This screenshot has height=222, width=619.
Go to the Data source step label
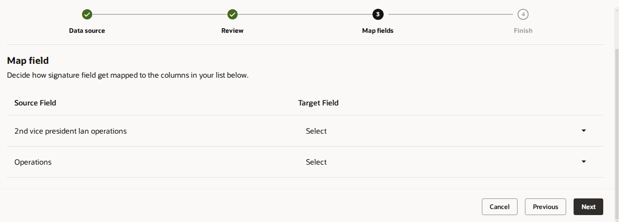[x=87, y=31]
